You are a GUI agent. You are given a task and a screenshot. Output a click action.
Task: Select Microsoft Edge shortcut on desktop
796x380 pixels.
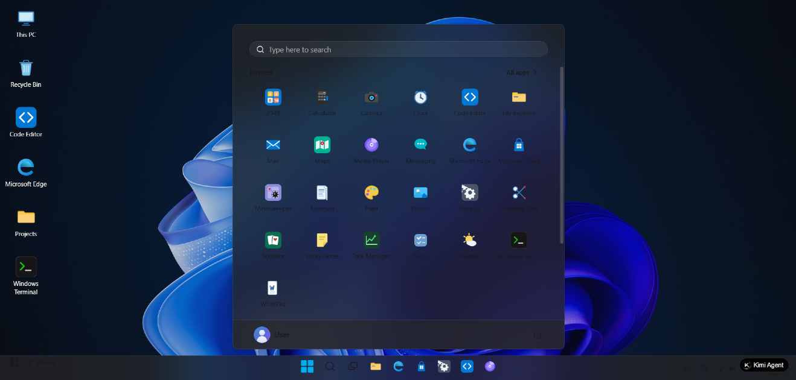coord(26,173)
